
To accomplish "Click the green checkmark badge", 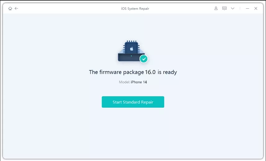I will pos(143,58).
